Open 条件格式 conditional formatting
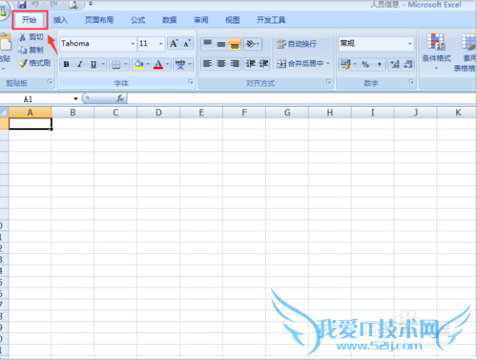477x360 pixels. (436, 52)
